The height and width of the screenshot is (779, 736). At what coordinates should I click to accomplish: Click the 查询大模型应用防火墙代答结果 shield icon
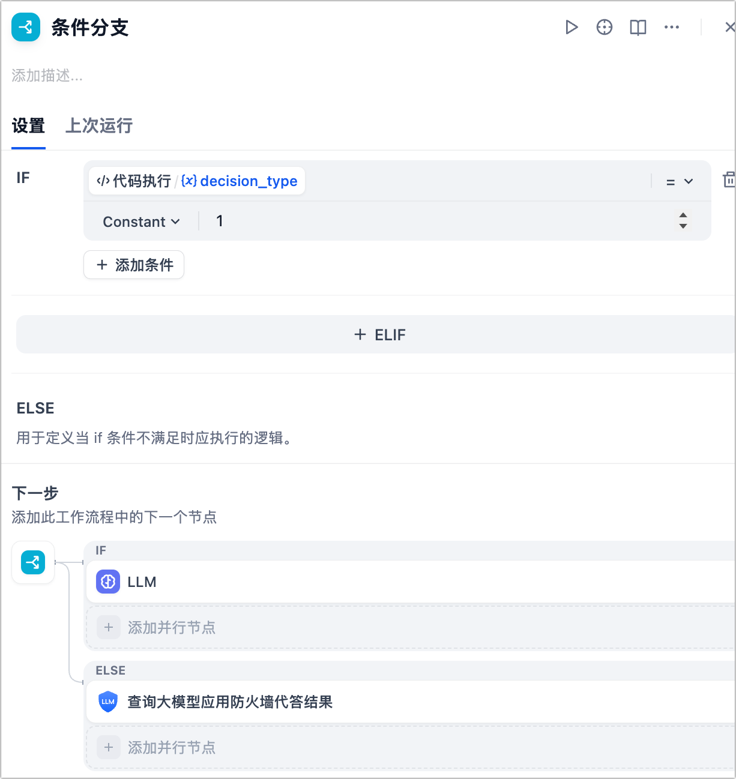click(107, 702)
